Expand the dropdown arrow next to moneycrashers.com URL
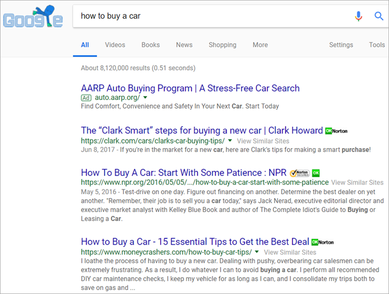 pyautogui.click(x=257, y=252)
